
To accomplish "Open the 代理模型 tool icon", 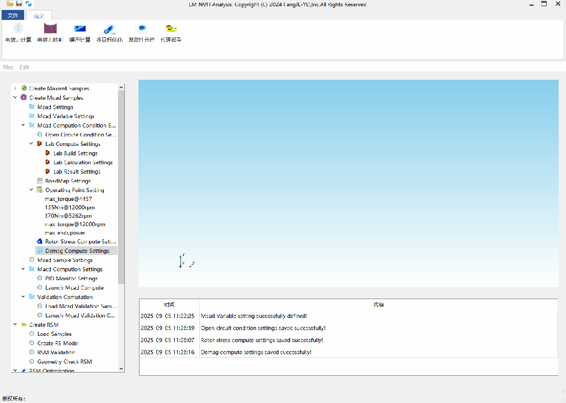I will [x=170, y=29].
